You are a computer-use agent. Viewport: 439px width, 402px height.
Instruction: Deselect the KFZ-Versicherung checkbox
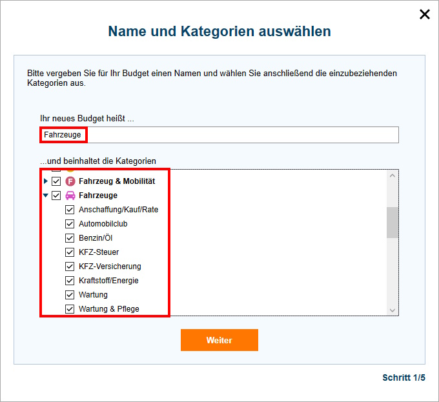(70, 266)
